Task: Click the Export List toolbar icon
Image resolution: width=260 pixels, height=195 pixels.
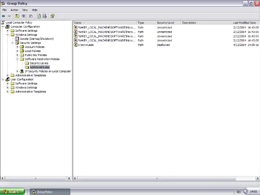Action: point(45,16)
